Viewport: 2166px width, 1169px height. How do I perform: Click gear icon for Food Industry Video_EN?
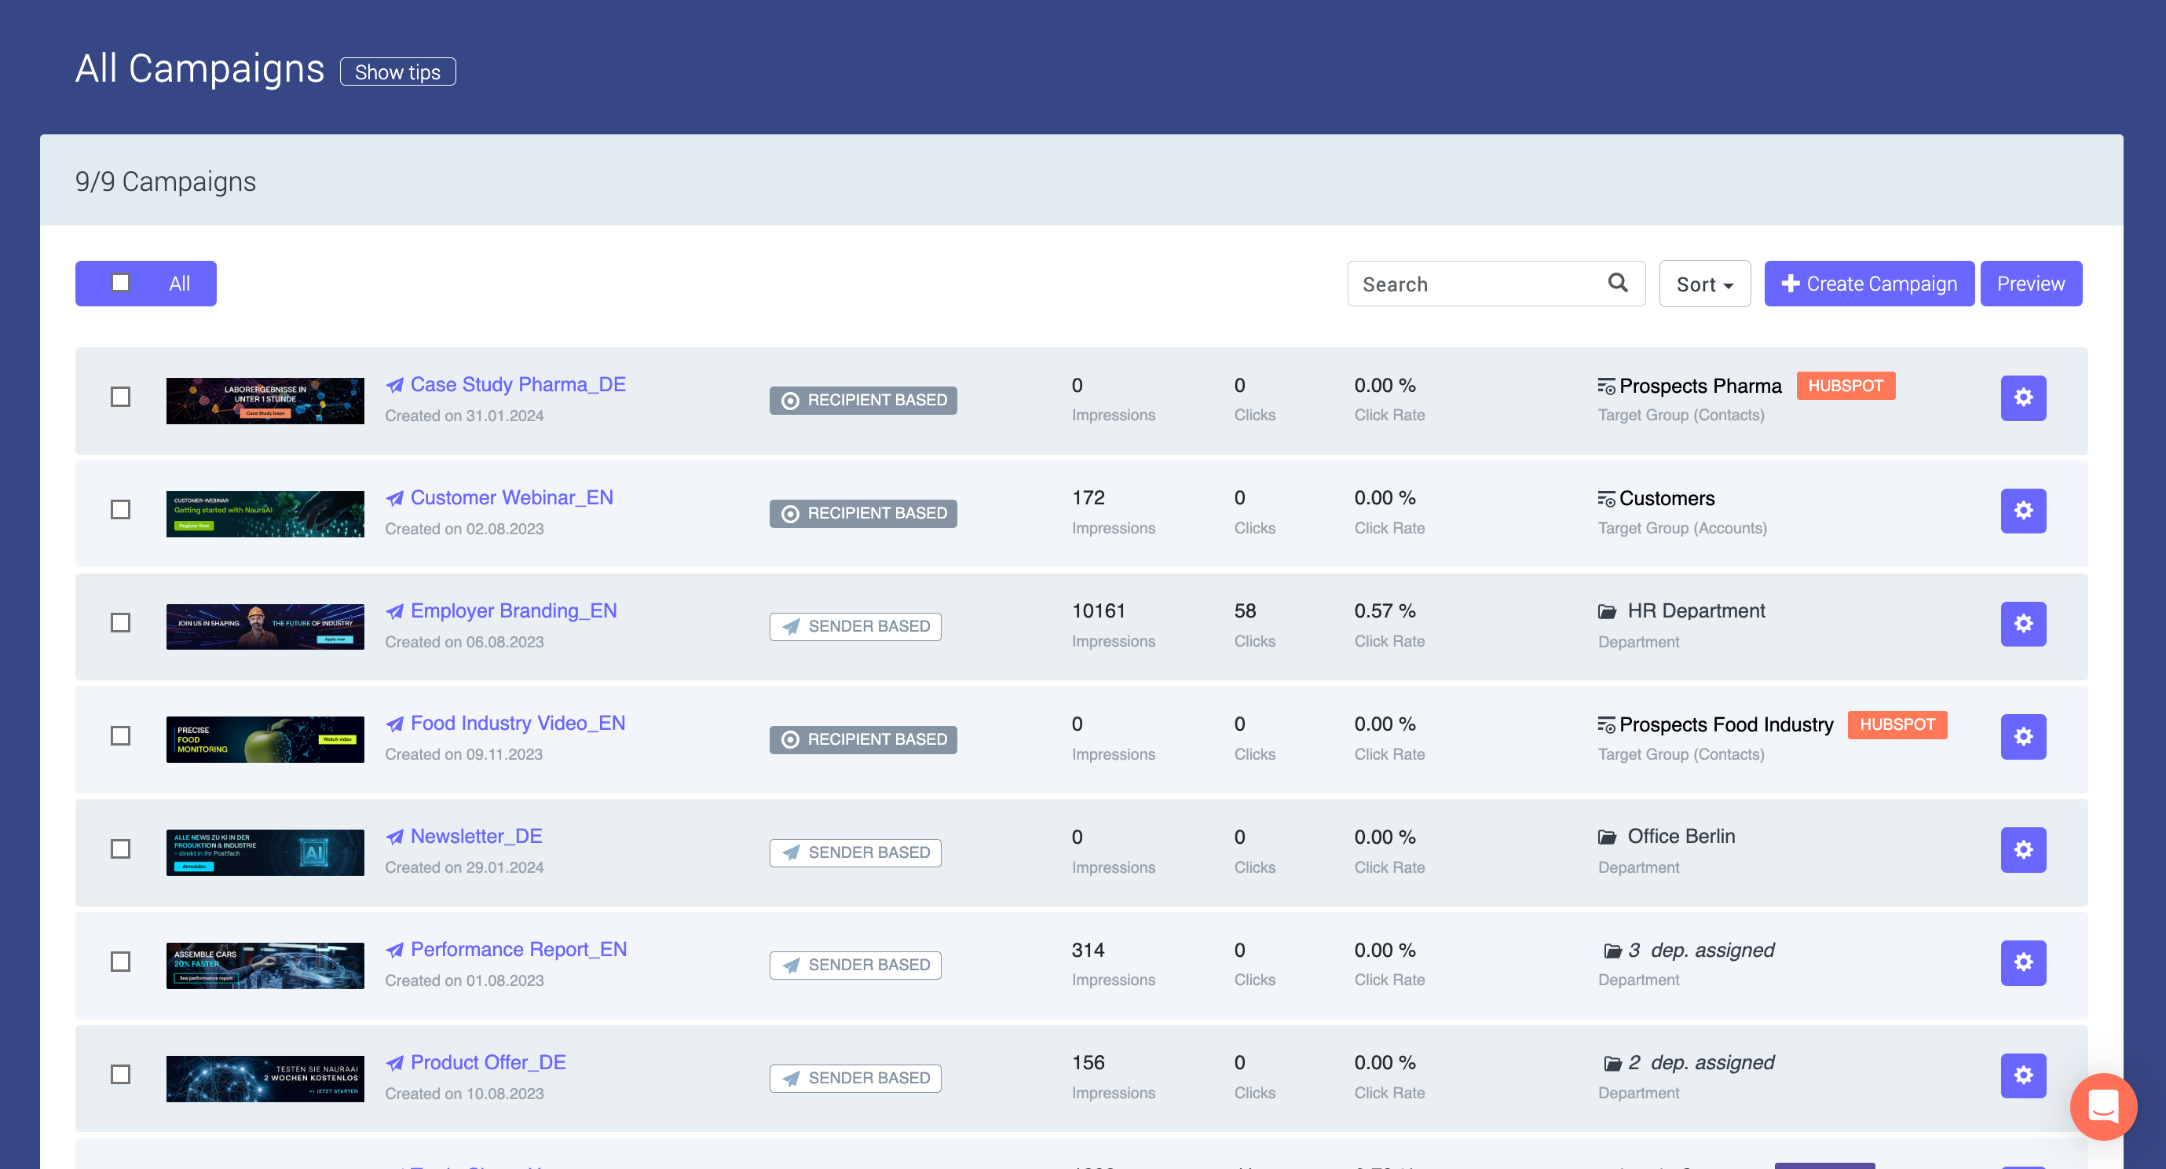[x=2022, y=737]
